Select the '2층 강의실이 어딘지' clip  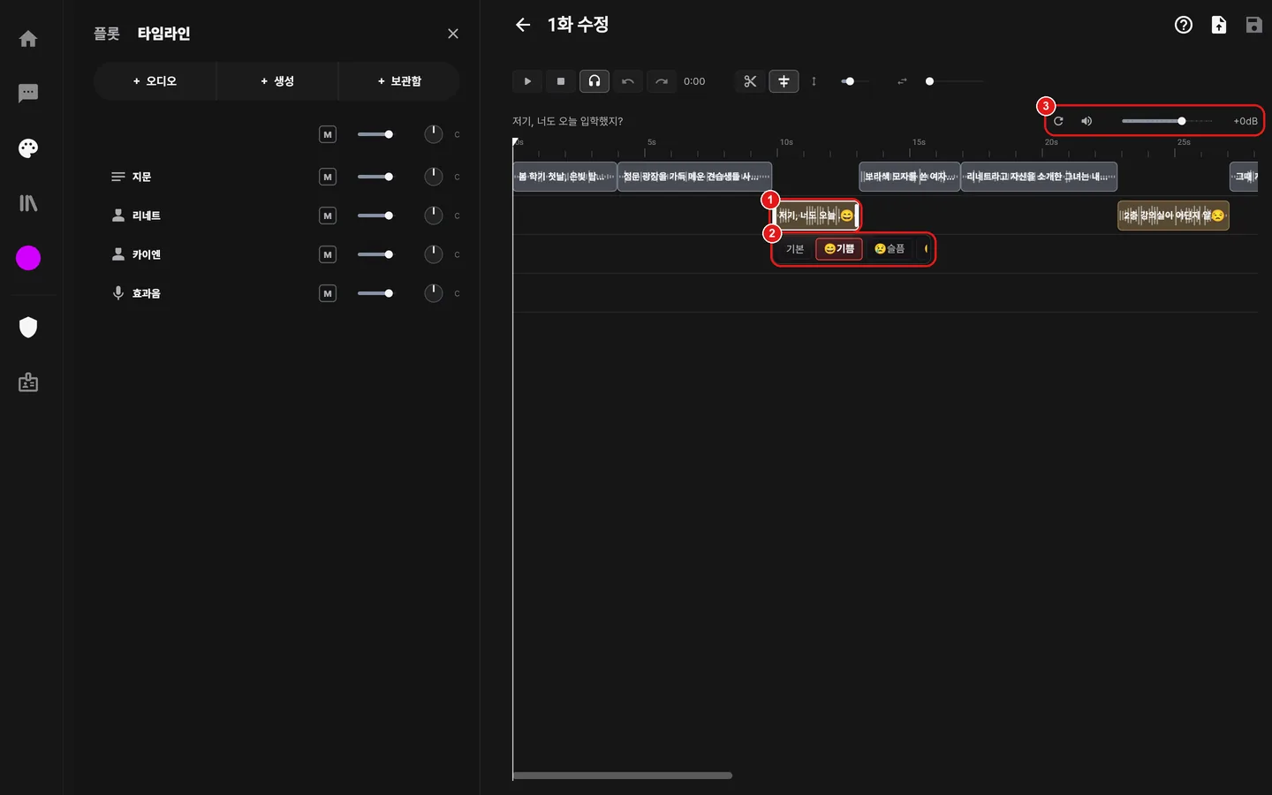click(x=1173, y=216)
